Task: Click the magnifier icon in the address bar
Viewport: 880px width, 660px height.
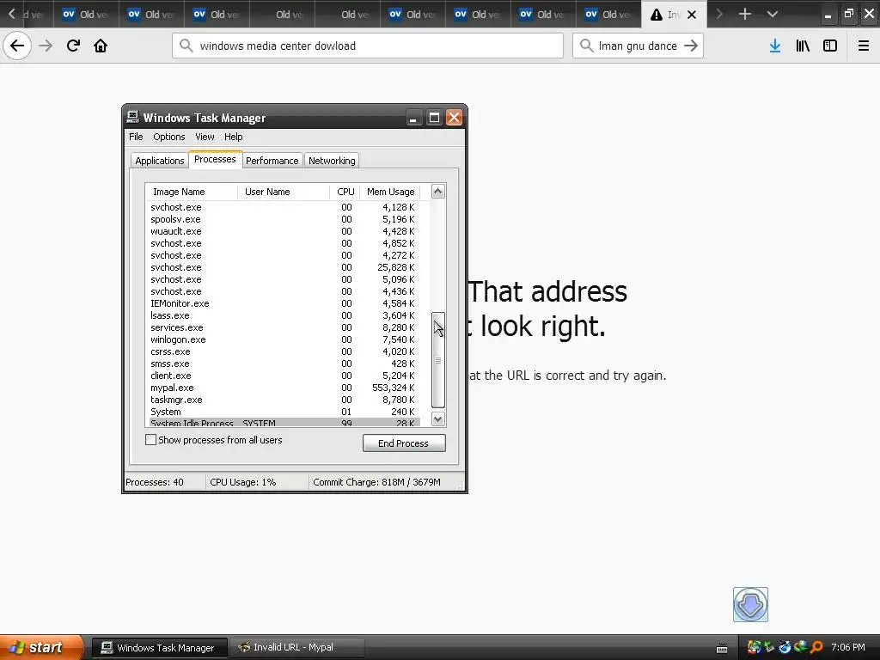Action: [186, 46]
